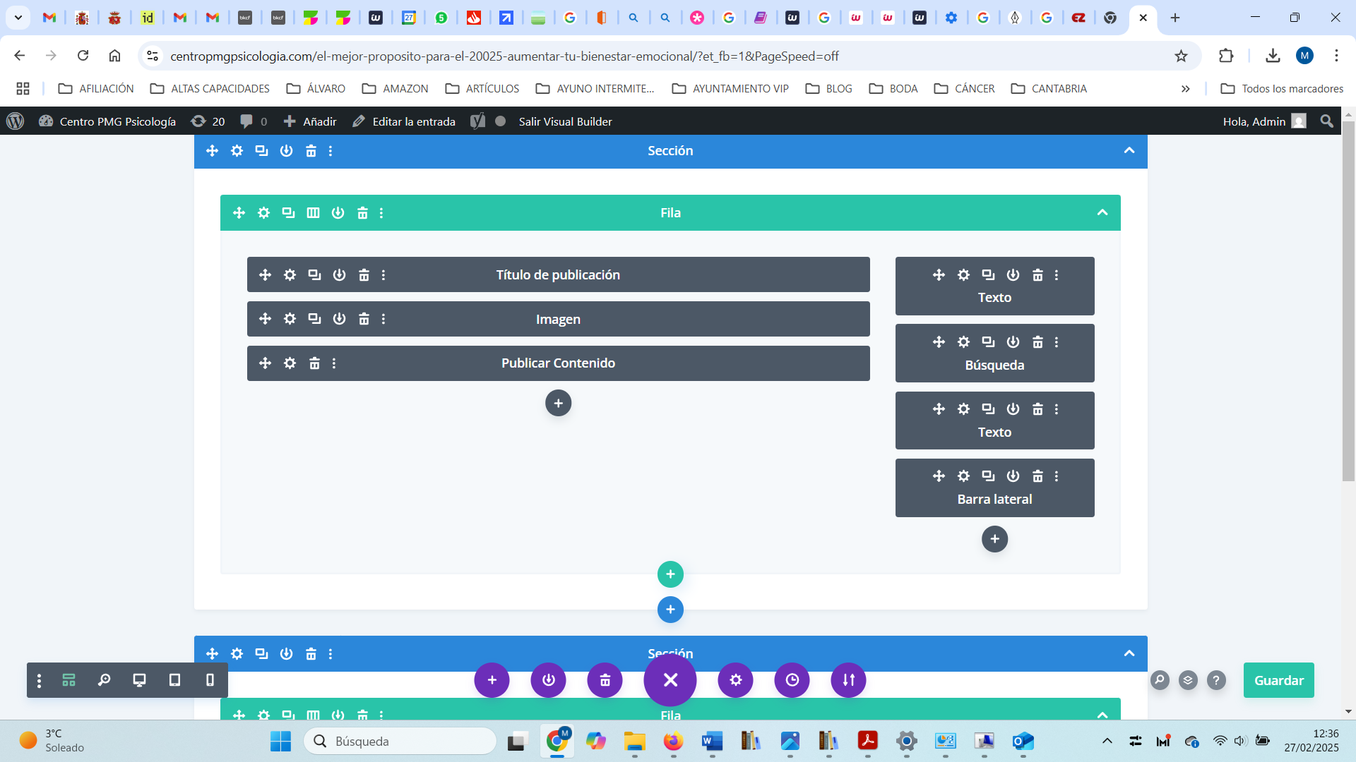Click the page vertical scrollbar thumb
The height and width of the screenshot is (762, 1356).
[x=1348, y=301]
